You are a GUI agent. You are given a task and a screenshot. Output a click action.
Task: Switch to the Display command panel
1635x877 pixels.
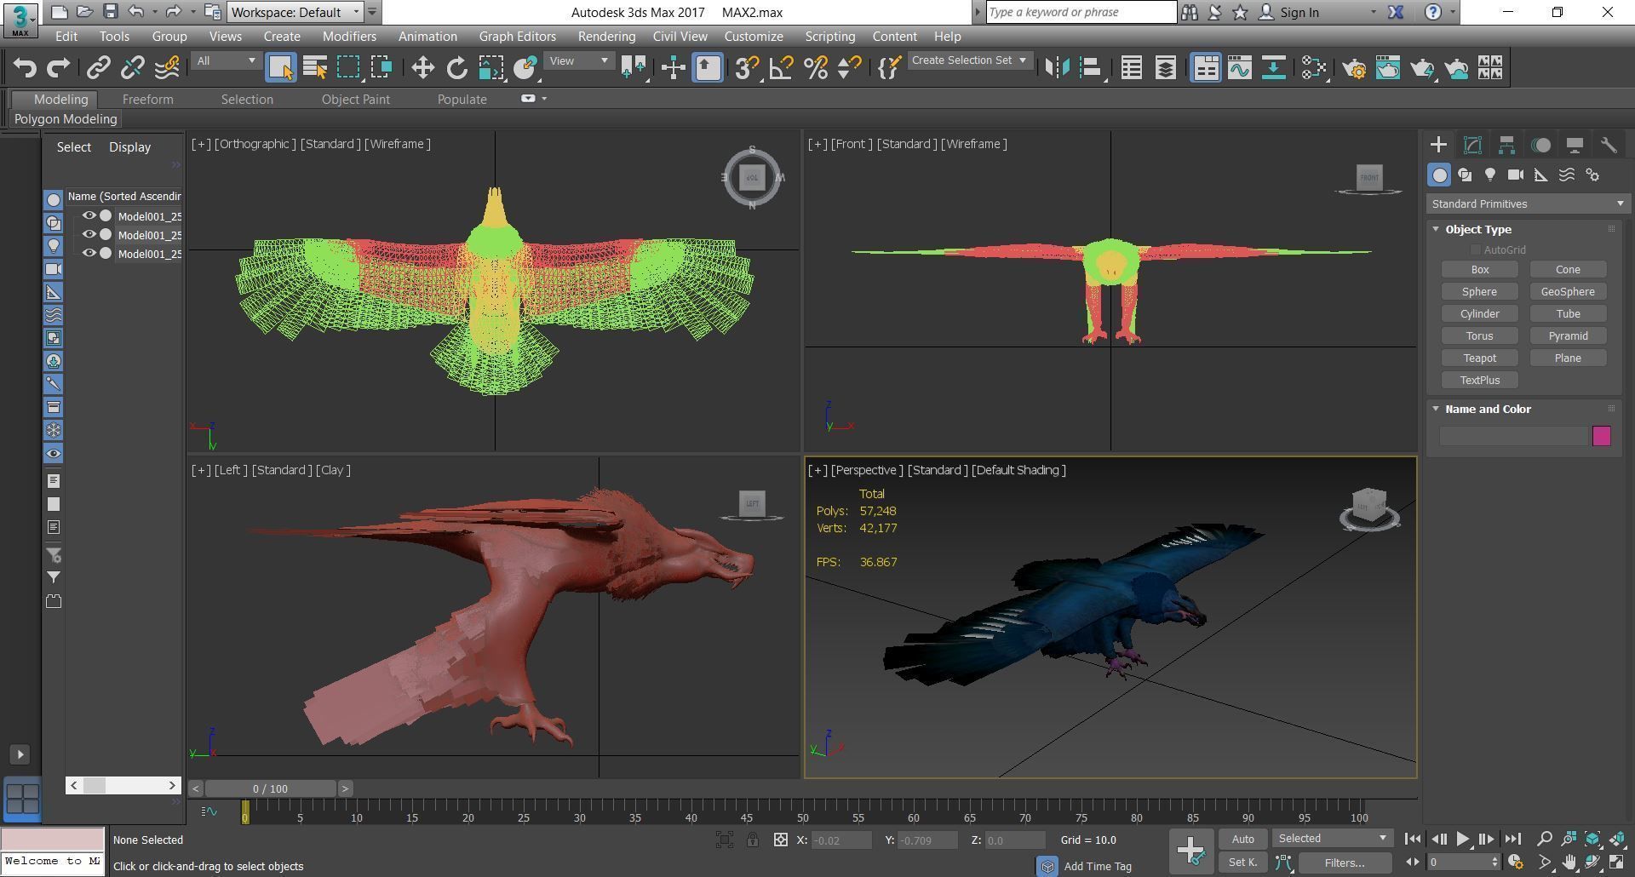(x=1575, y=145)
